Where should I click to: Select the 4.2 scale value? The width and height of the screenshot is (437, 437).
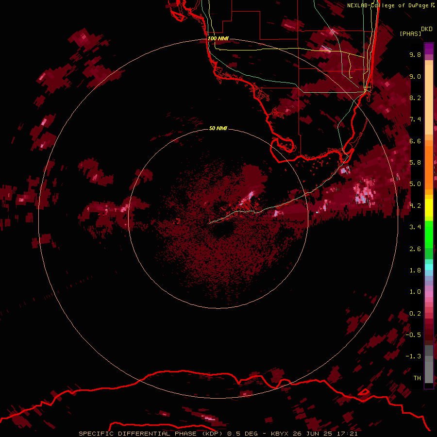(x=415, y=206)
